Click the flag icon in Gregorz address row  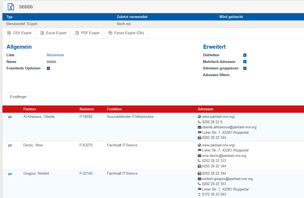pos(199,189)
